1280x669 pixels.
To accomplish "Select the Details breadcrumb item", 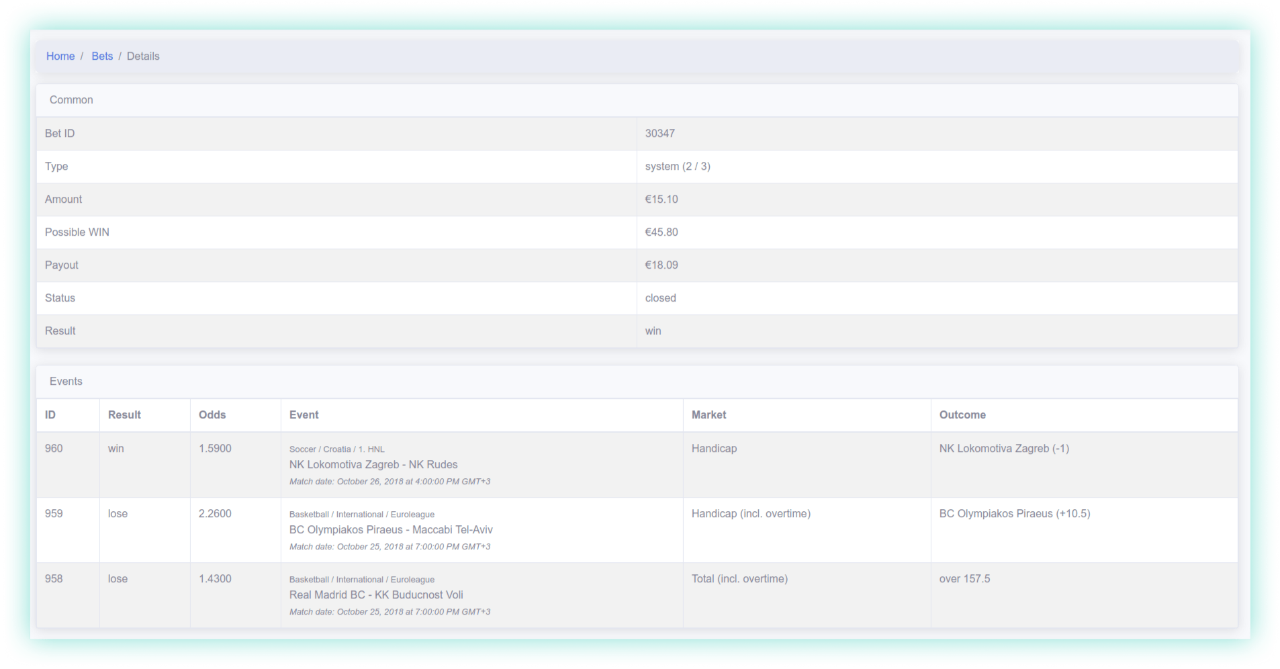I will point(143,56).
